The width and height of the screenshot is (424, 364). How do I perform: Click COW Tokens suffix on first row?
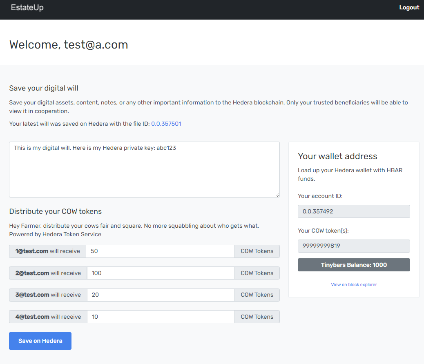(x=257, y=251)
